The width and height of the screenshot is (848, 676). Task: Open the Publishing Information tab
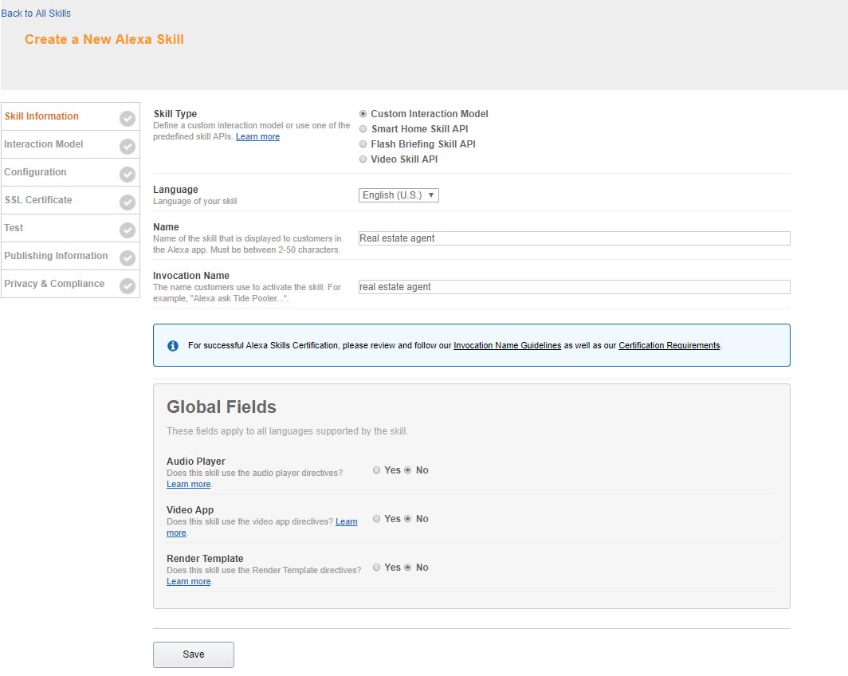tap(70, 256)
